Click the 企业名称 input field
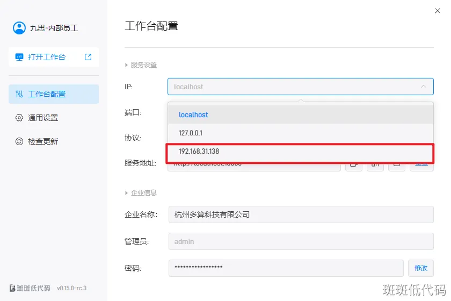 pyautogui.click(x=300, y=214)
